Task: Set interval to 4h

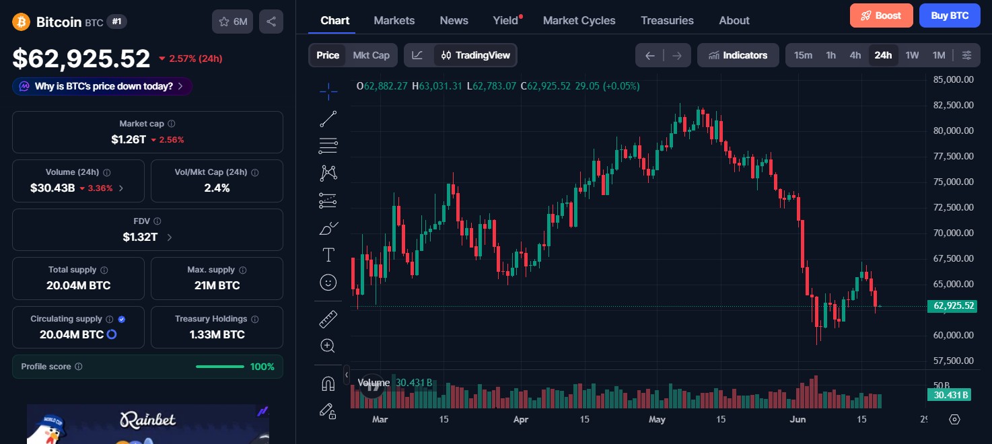Action: (855, 55)
